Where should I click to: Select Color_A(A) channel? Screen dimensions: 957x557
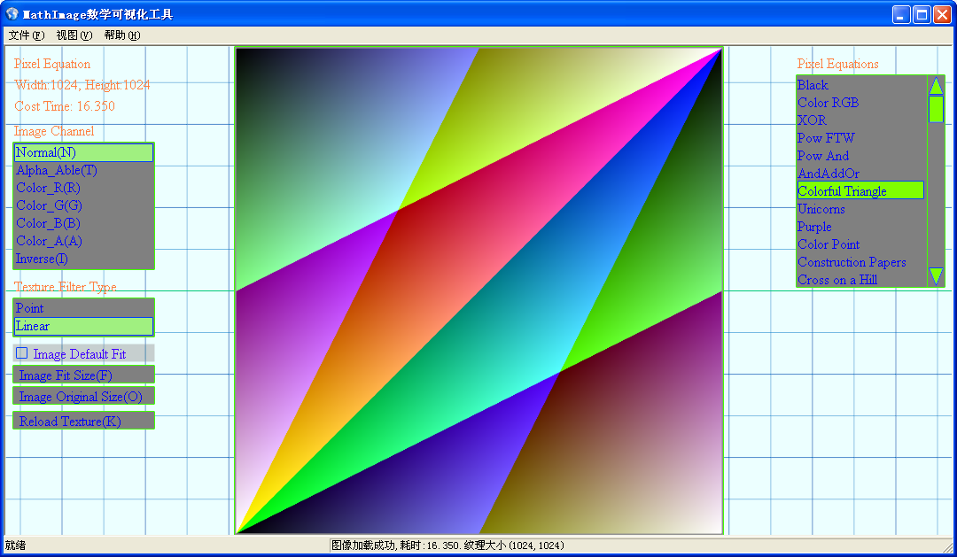[83, 241]
